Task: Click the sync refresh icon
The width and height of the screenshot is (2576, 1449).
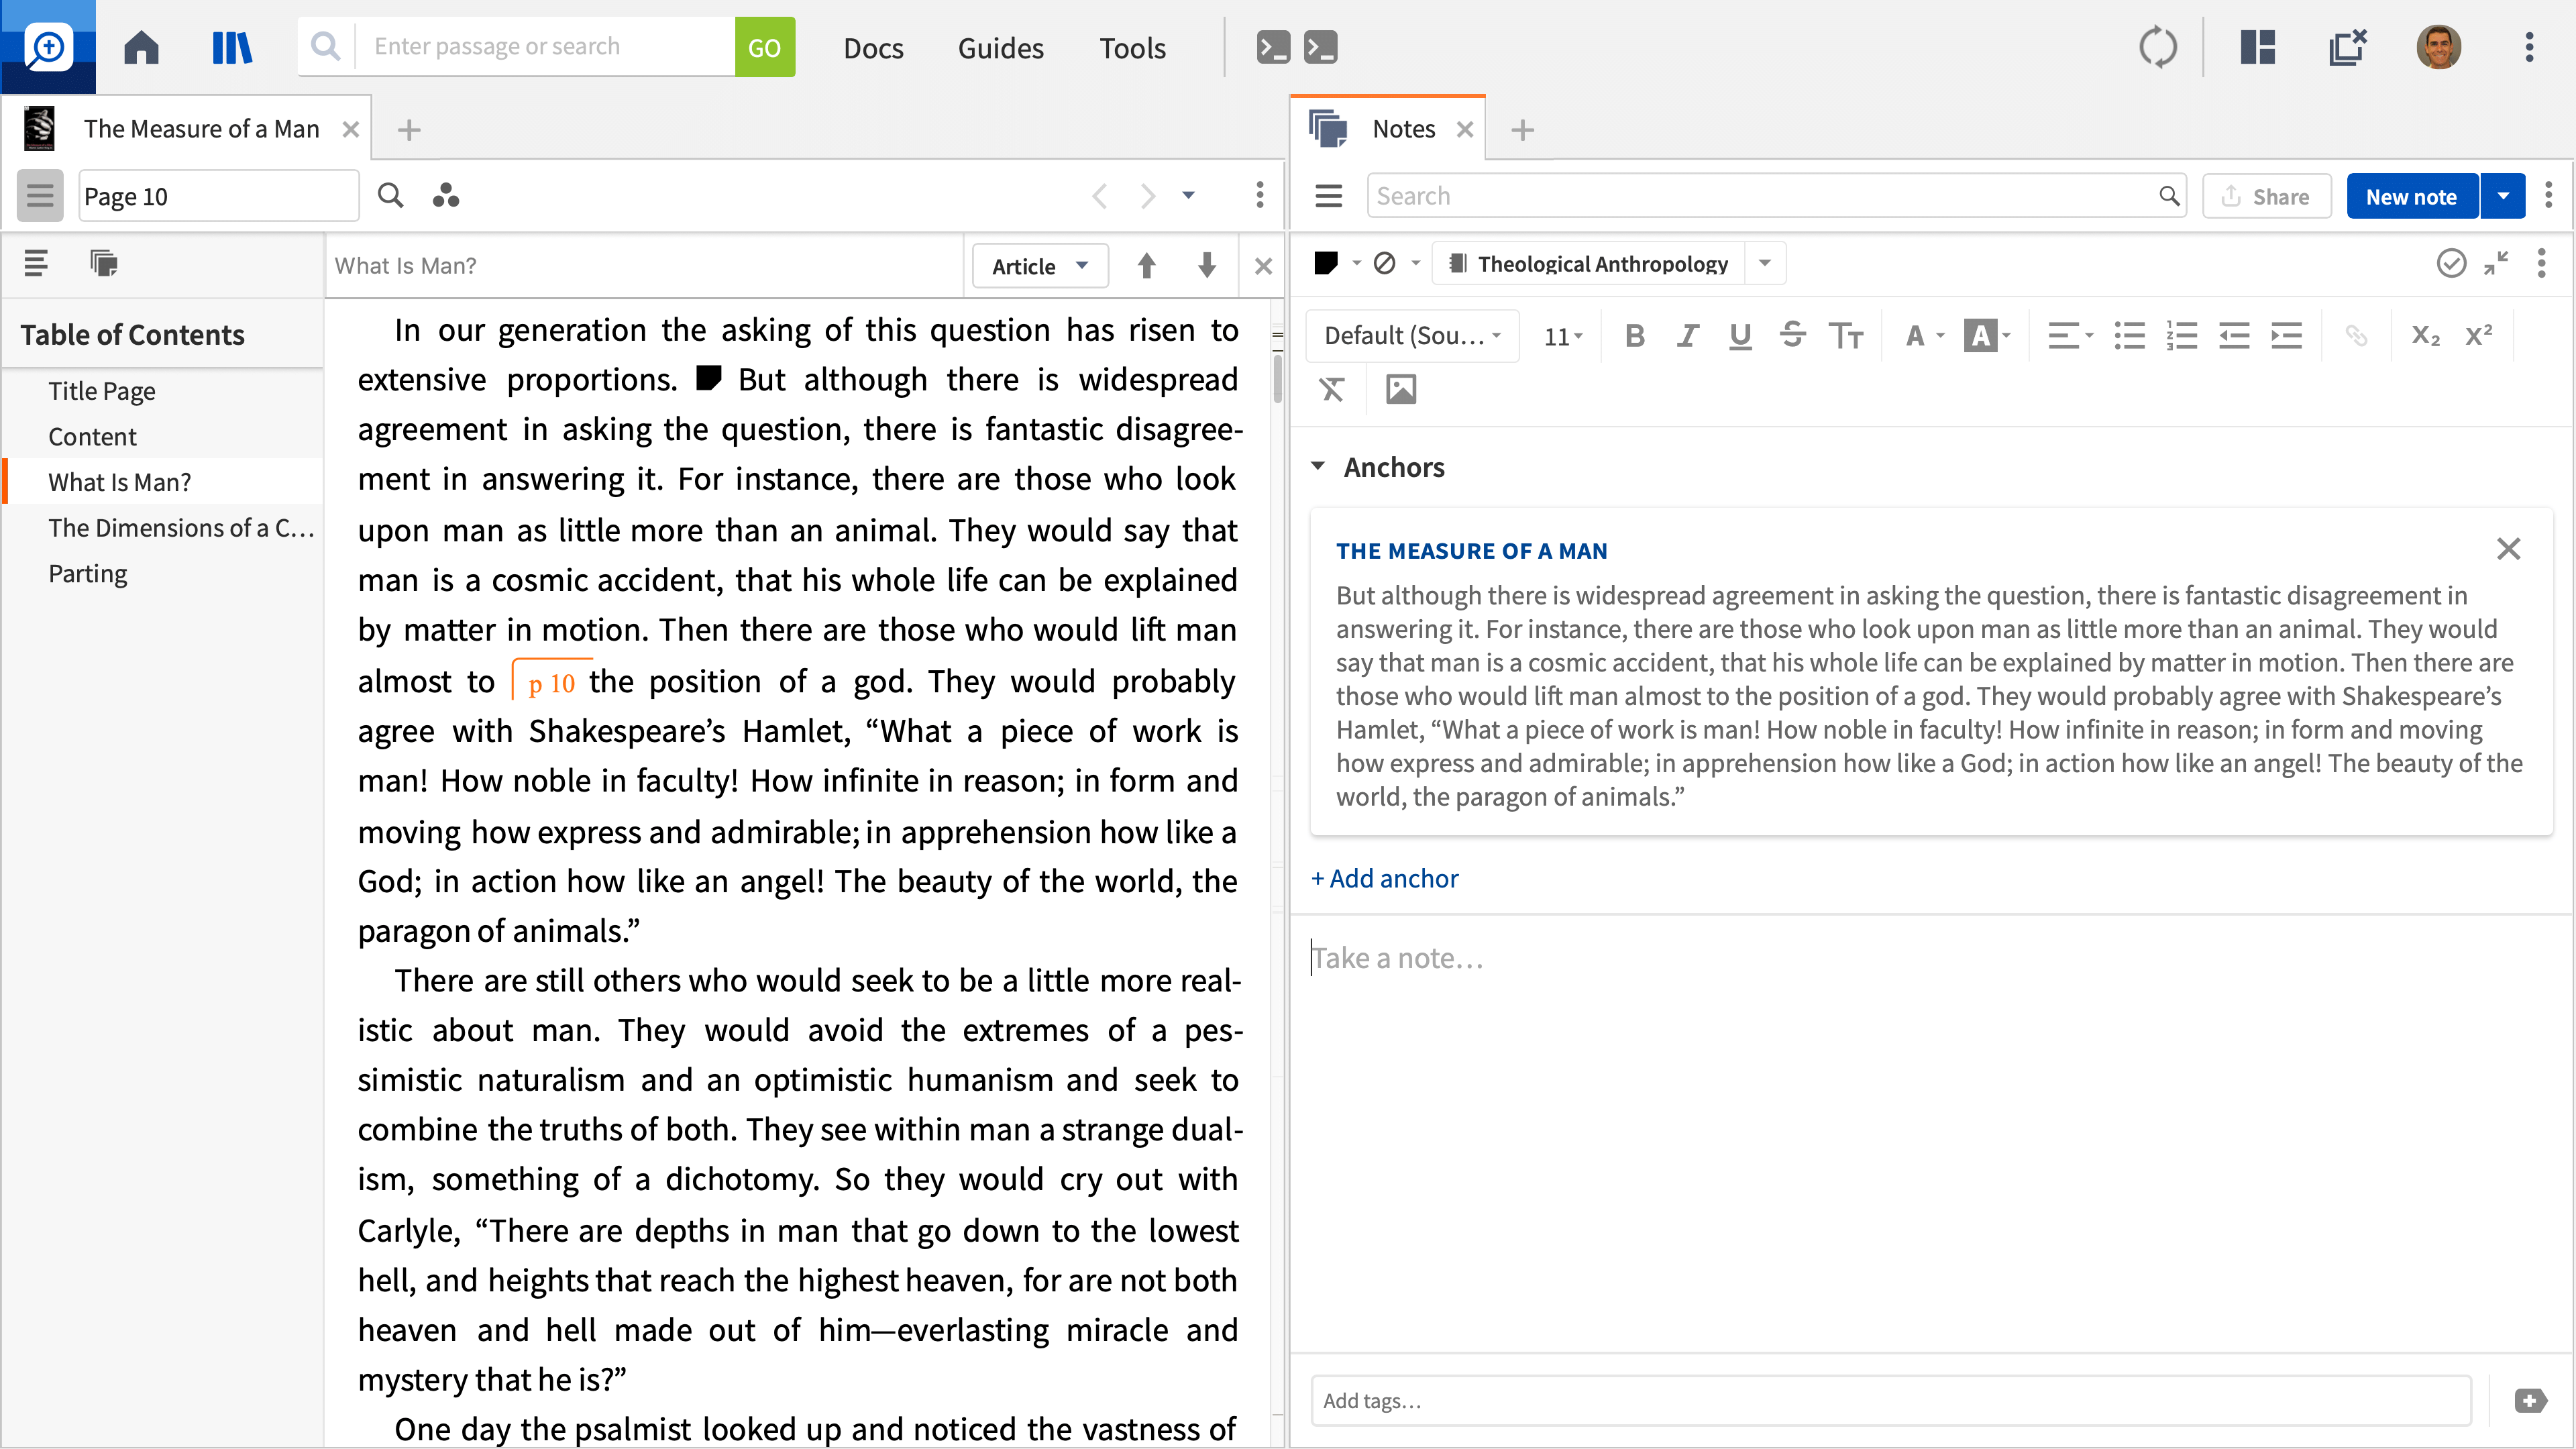Action: click(x=2157, y=47)
